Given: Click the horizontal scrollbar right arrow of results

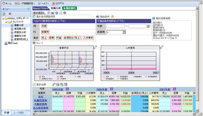Looking at the screenshot, I should click(194, 114).
